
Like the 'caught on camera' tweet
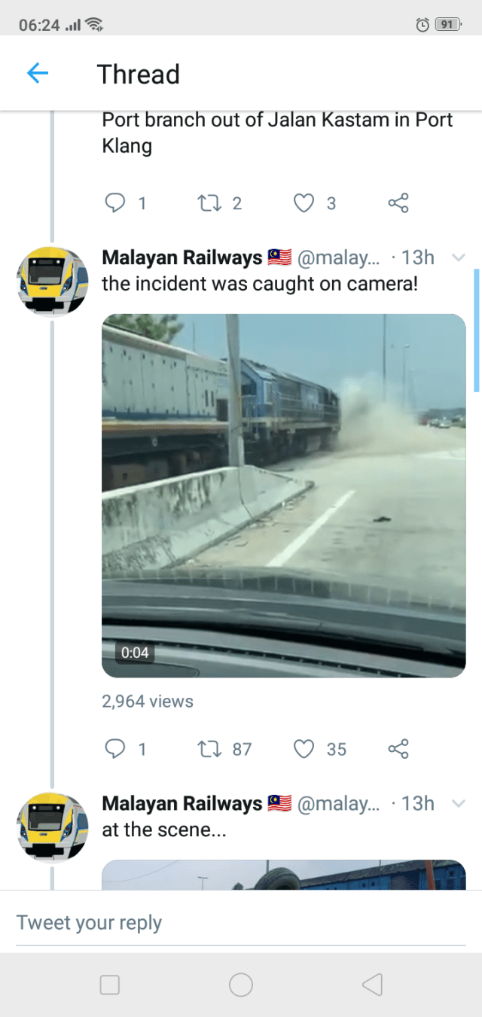304,748
